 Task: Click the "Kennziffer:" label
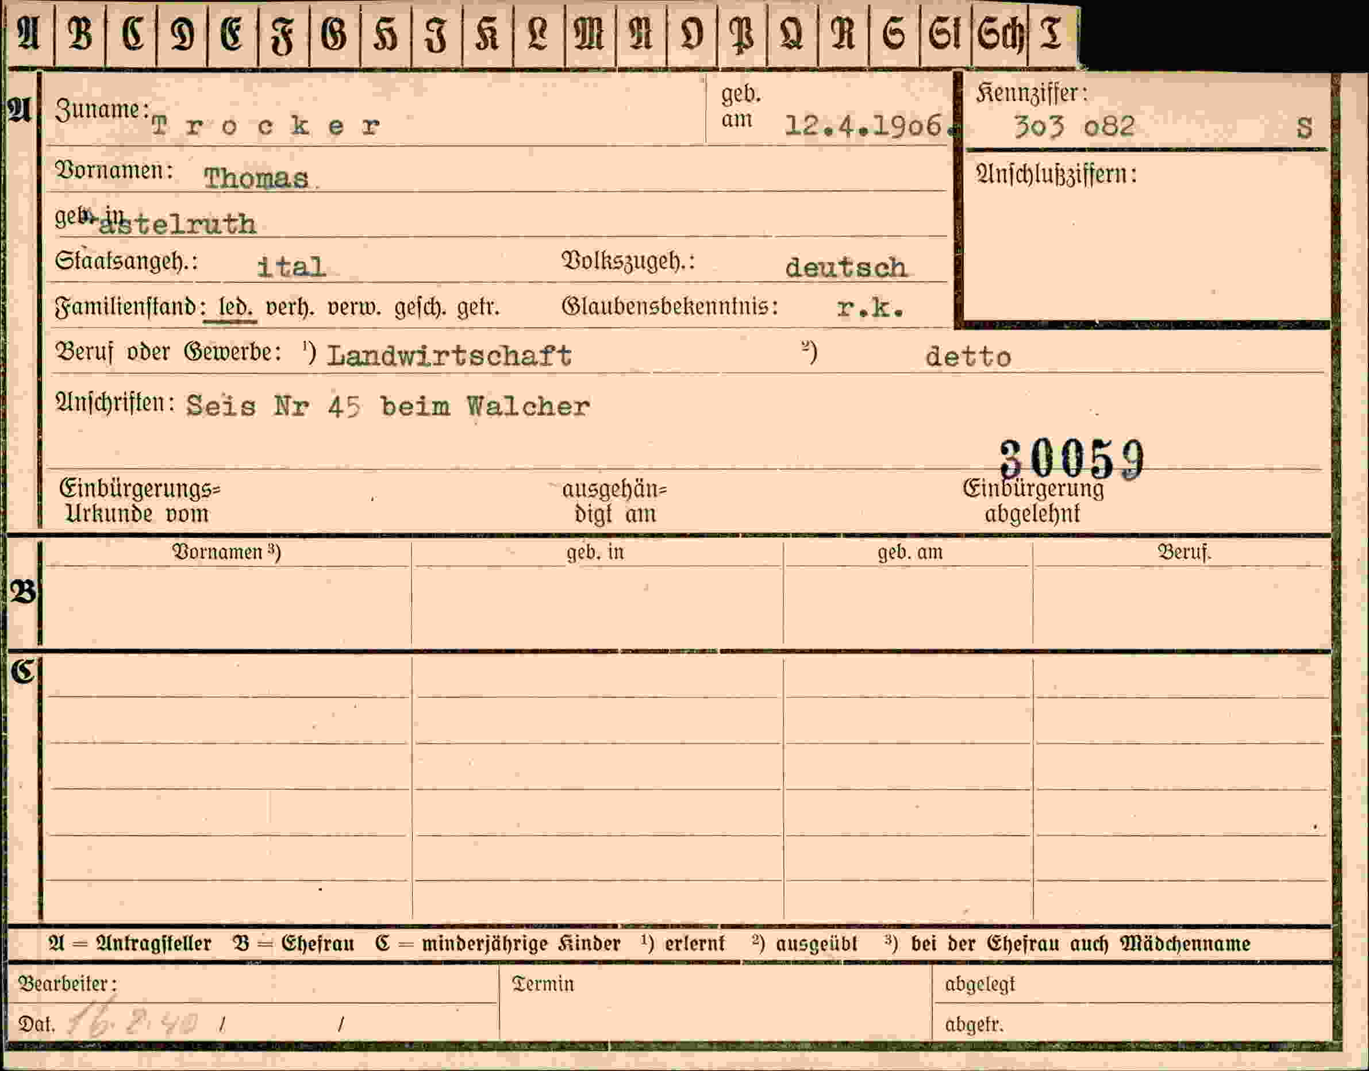[1032, 94]
